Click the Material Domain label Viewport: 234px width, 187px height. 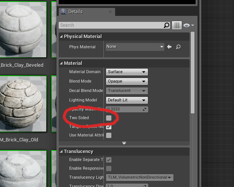tap(85, 72)
